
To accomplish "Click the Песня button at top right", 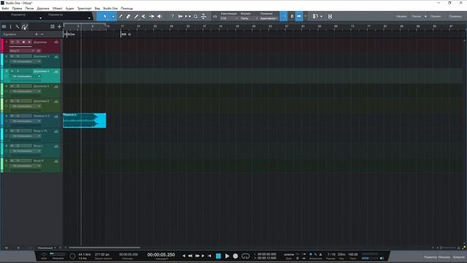I will (417, 16).
